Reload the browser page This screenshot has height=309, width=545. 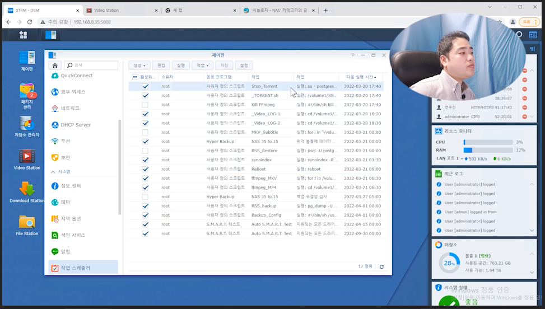[30, 22]
